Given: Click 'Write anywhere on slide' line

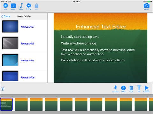Looking at the screenshot, I should [78, 43].
